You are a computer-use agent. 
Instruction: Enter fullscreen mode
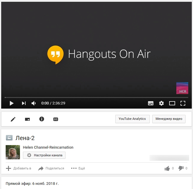tap(183, 103)
